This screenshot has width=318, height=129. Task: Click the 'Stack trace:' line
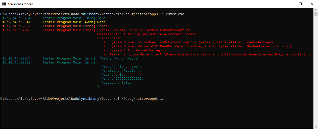[x=109, y=38]
